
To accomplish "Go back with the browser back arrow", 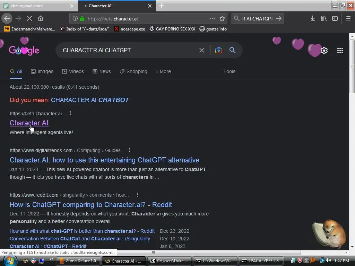I will [7, 19].
